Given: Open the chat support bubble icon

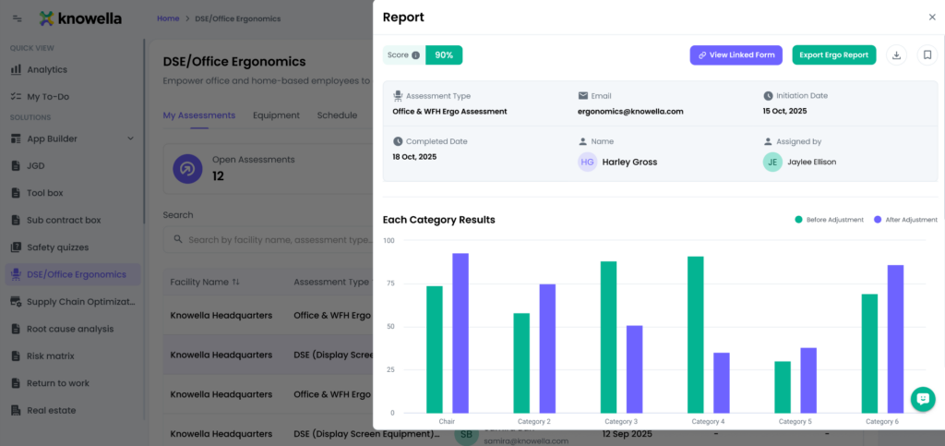Looking at the screenshot, I should [923, 399].
